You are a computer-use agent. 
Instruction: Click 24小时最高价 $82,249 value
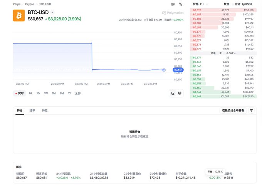[129, 178]
